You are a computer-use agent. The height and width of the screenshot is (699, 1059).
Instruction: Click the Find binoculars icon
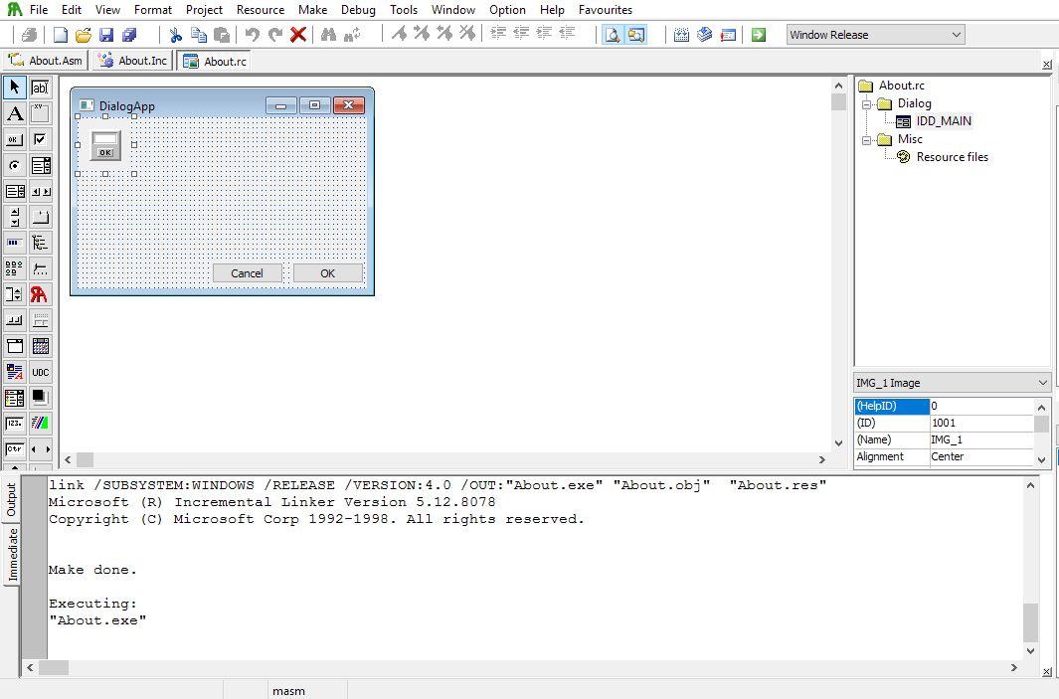click(327, 35)
